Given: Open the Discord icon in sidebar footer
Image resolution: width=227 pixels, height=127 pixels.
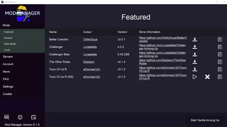Looking at the screenshot, I should (x=7, y=117).
